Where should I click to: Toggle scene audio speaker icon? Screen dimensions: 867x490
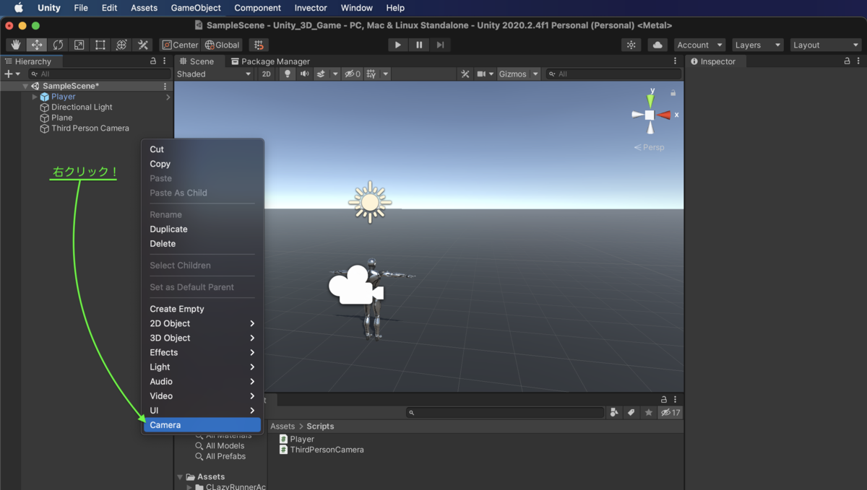[304, 74]
